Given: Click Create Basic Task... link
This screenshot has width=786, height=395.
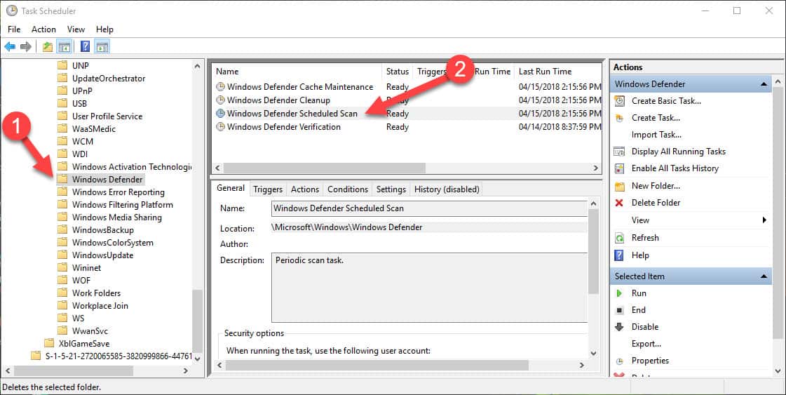Looking at the screenshot, I should 666,101.
